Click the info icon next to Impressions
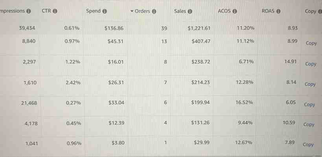This screenshot has height=157, width=322. (29, 11)
